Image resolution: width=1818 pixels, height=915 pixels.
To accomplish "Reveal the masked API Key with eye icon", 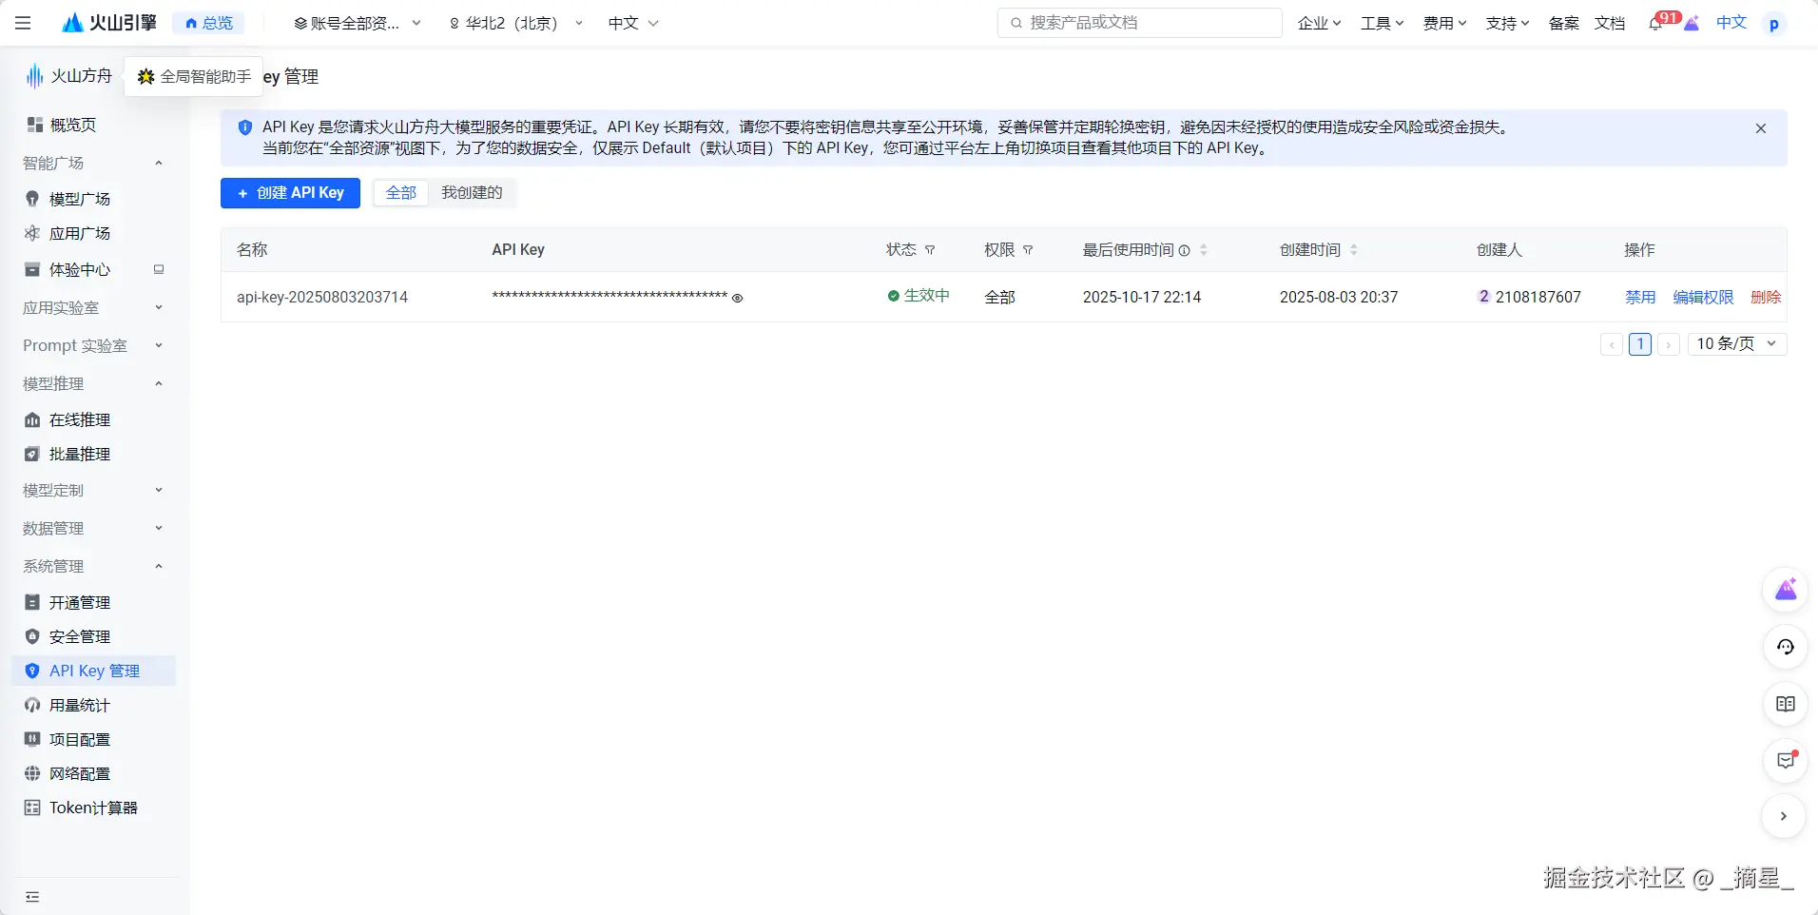I will (x=737, y=298).
